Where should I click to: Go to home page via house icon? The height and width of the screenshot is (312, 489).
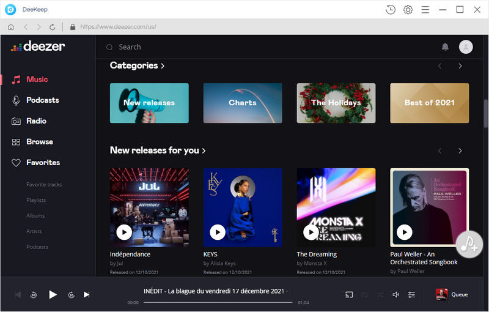tap(11, 27)
